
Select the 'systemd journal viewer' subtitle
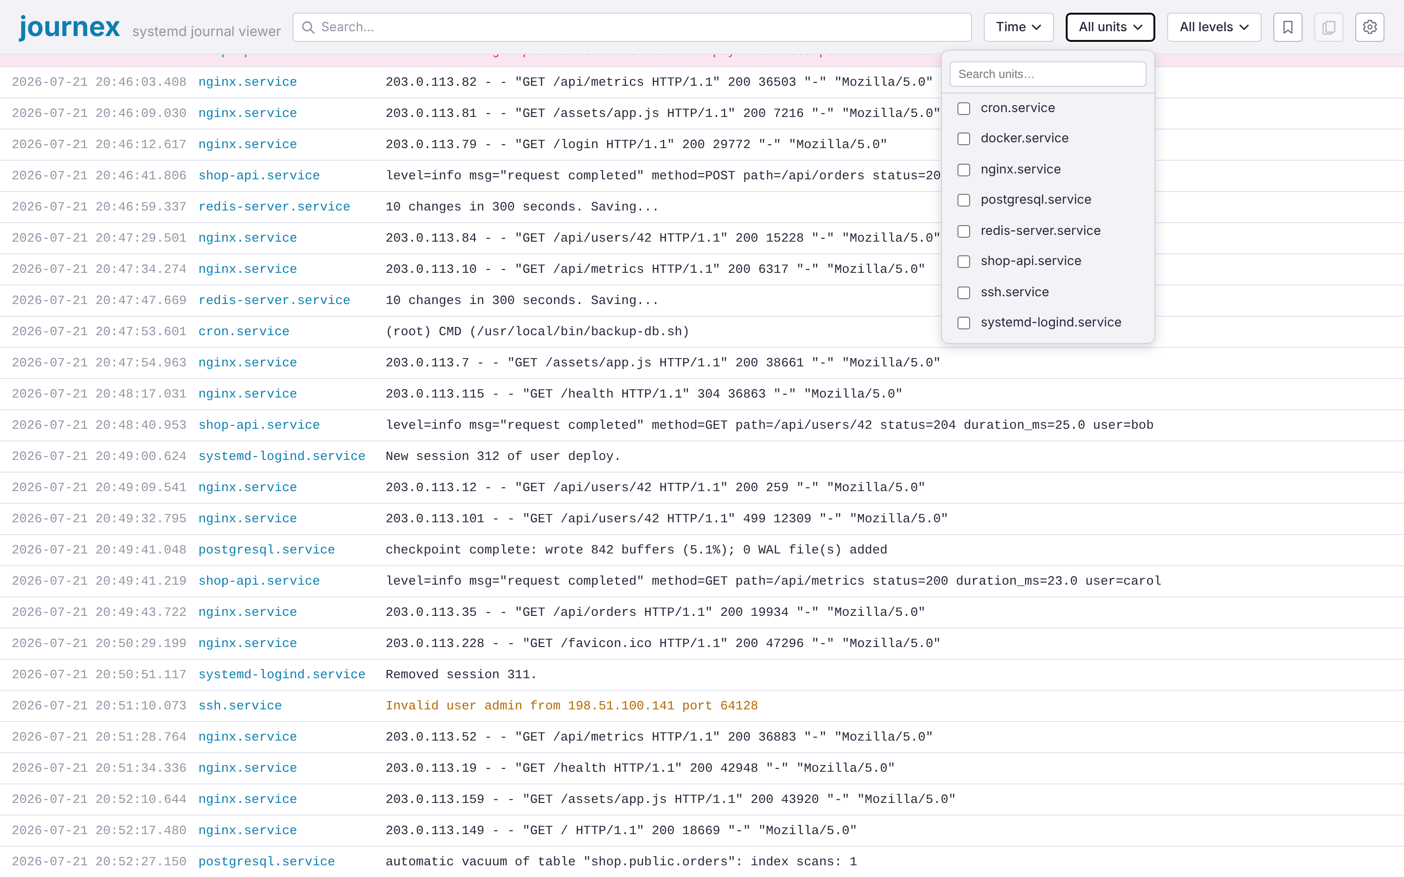coord(207,31)
